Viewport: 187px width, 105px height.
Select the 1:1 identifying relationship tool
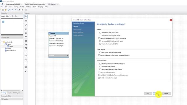tap(26, 60)
